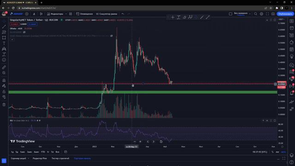
Task: Open the Fibonacci tools in left toolbar
Action: [x=4, y=32]
